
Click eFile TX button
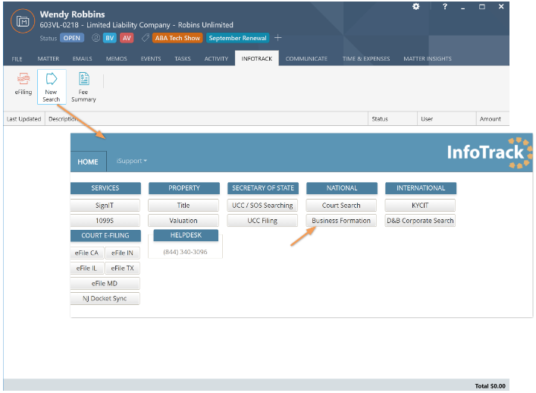click(x=122, y=268)
